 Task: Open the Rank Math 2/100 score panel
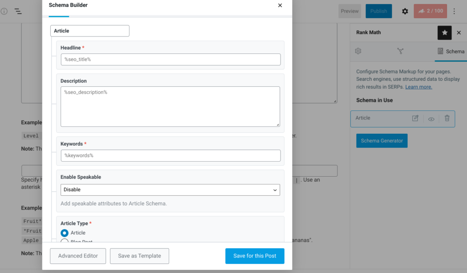click(x=430, y=11)
